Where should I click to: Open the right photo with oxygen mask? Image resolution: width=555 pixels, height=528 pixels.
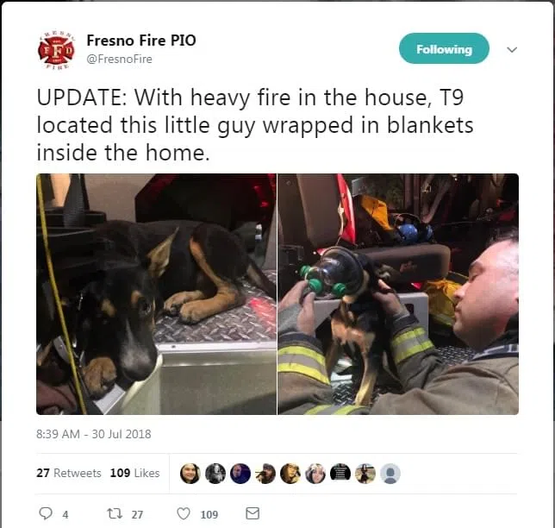[x=398, y=294]
